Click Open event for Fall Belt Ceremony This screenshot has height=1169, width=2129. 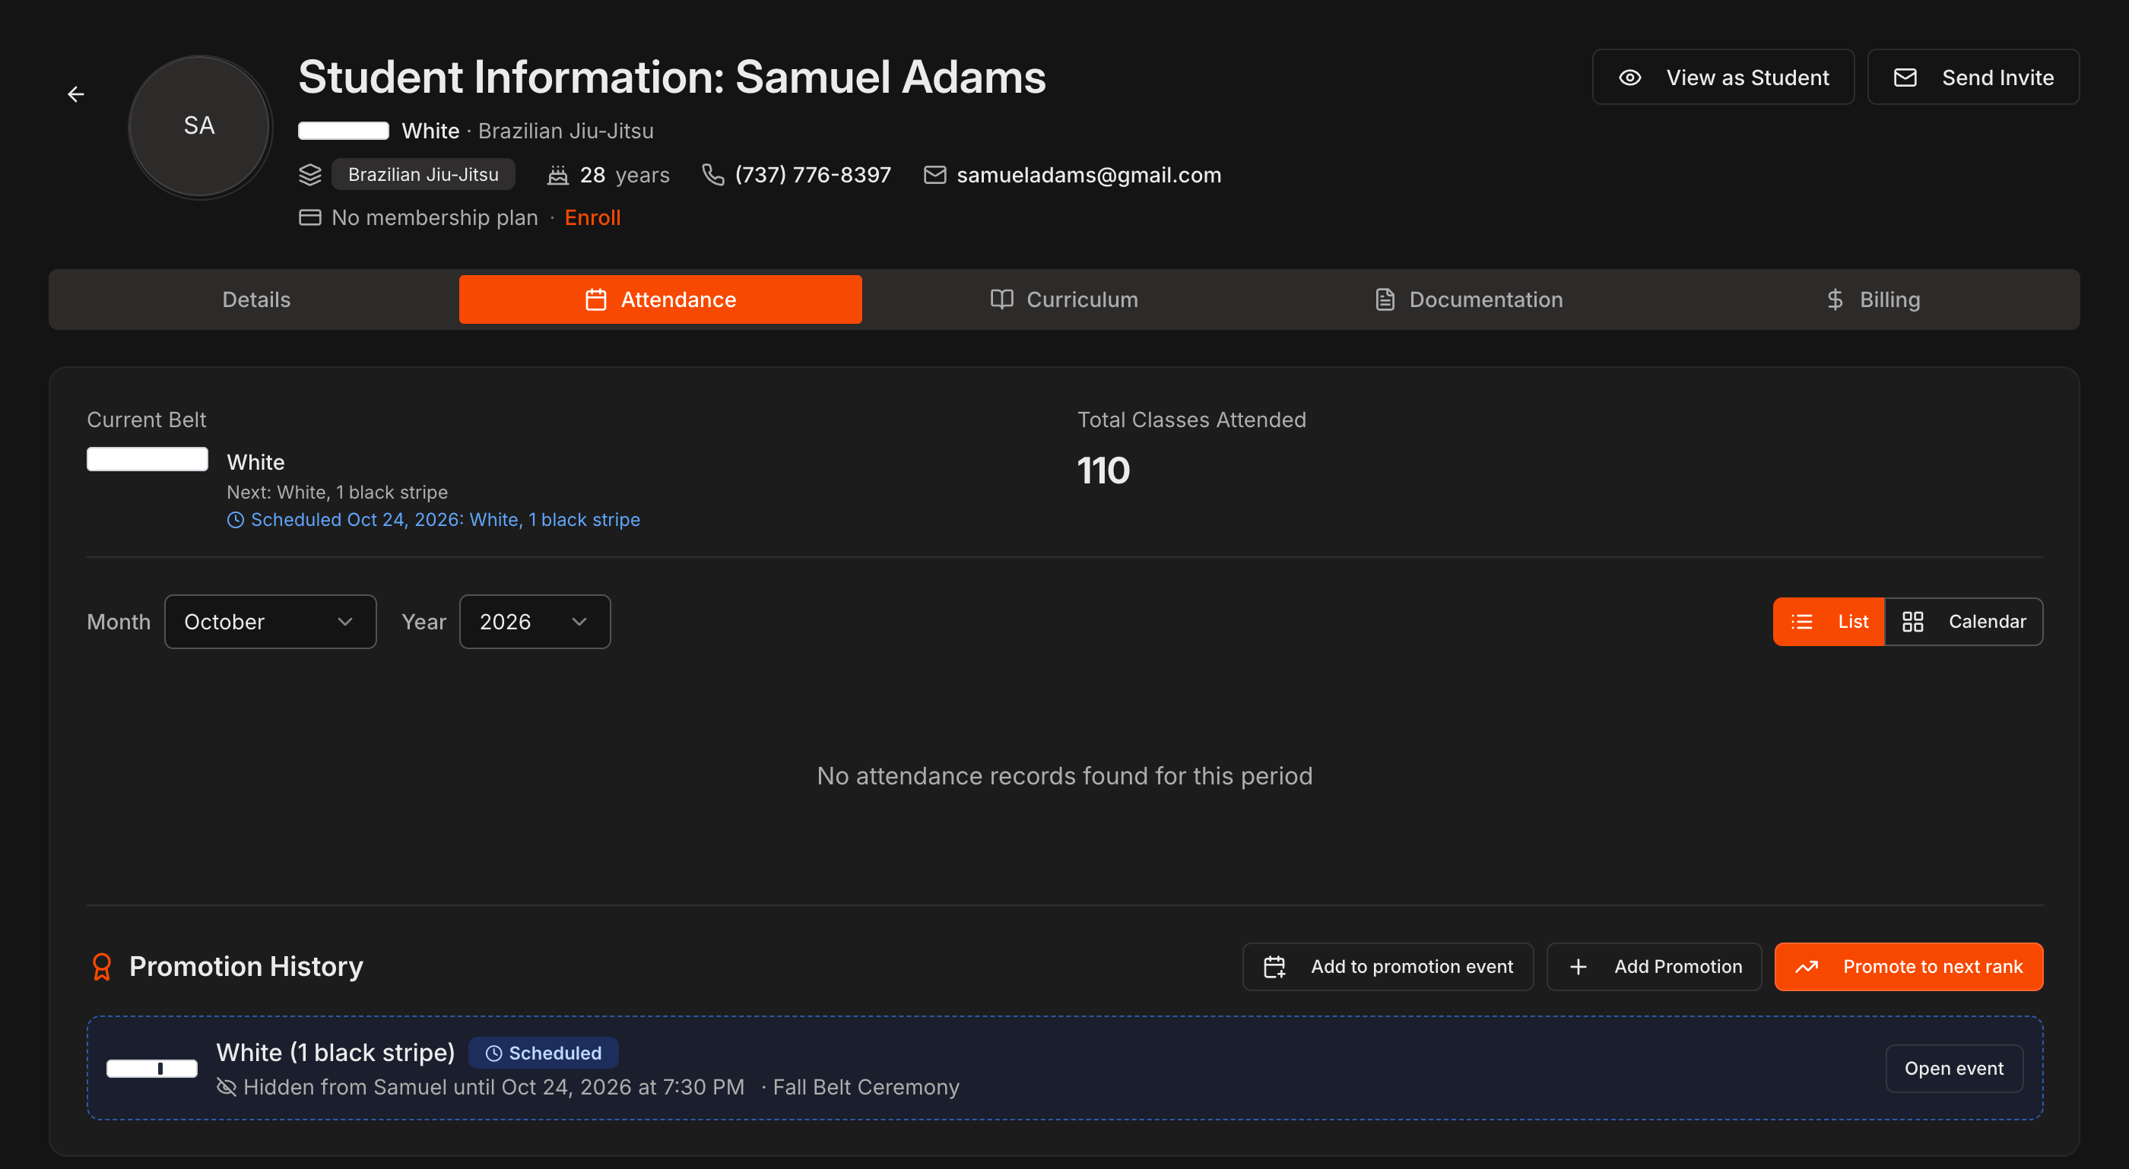pos(1954,1068)
